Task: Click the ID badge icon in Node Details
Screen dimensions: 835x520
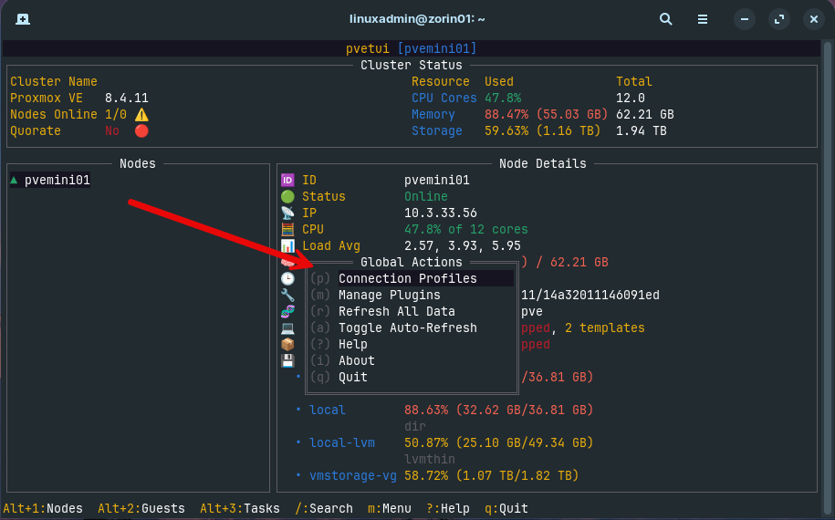Action: pos(287,181)
